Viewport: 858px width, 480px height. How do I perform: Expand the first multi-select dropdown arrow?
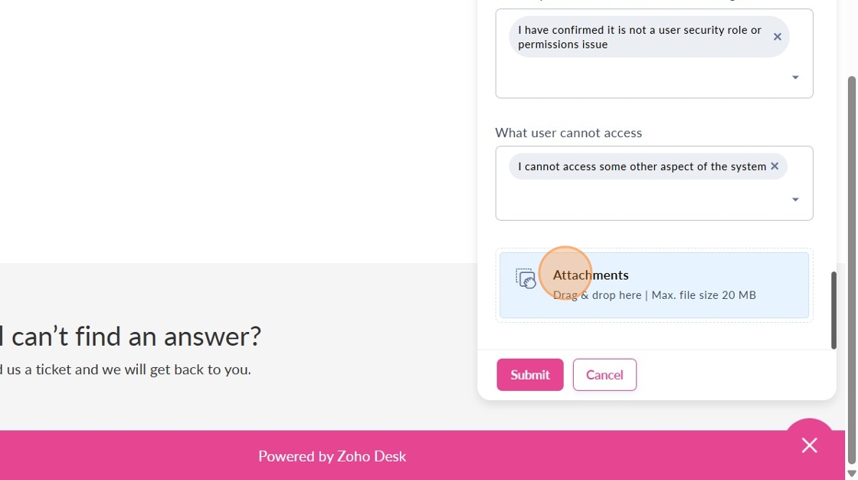[x=795, y=77]
